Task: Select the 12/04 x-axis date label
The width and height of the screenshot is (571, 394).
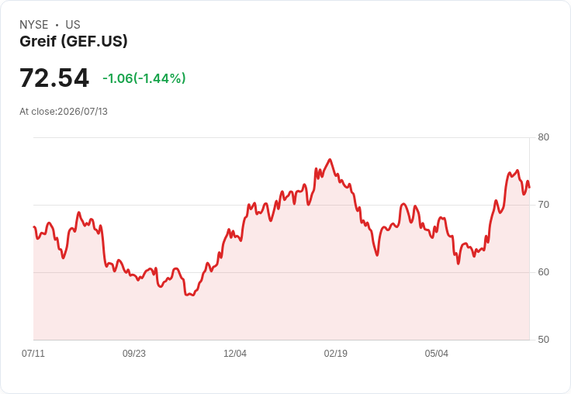Action: tap(235, 354)
